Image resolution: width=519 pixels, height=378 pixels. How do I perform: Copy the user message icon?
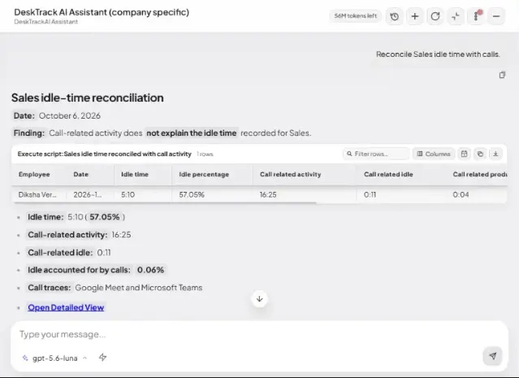click(x=502, y=75)
